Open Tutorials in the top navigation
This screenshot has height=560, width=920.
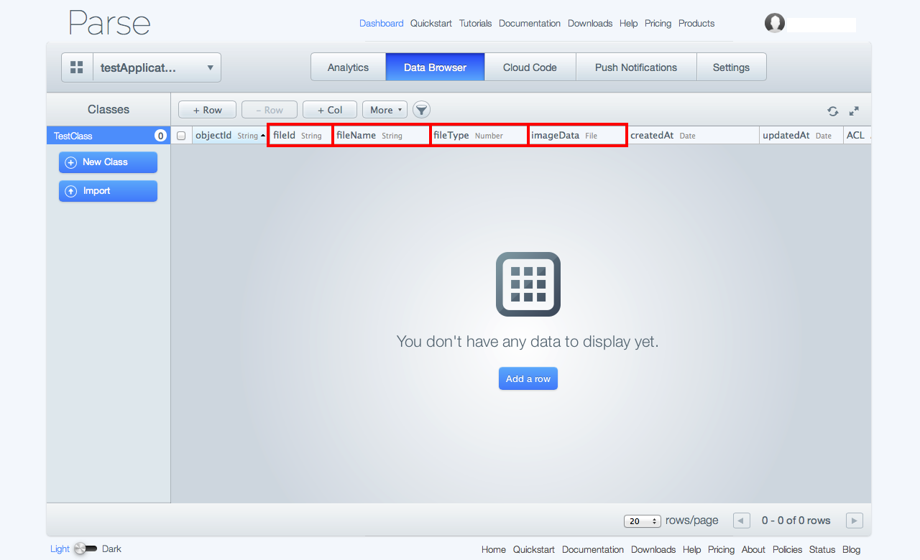[475, 23]
